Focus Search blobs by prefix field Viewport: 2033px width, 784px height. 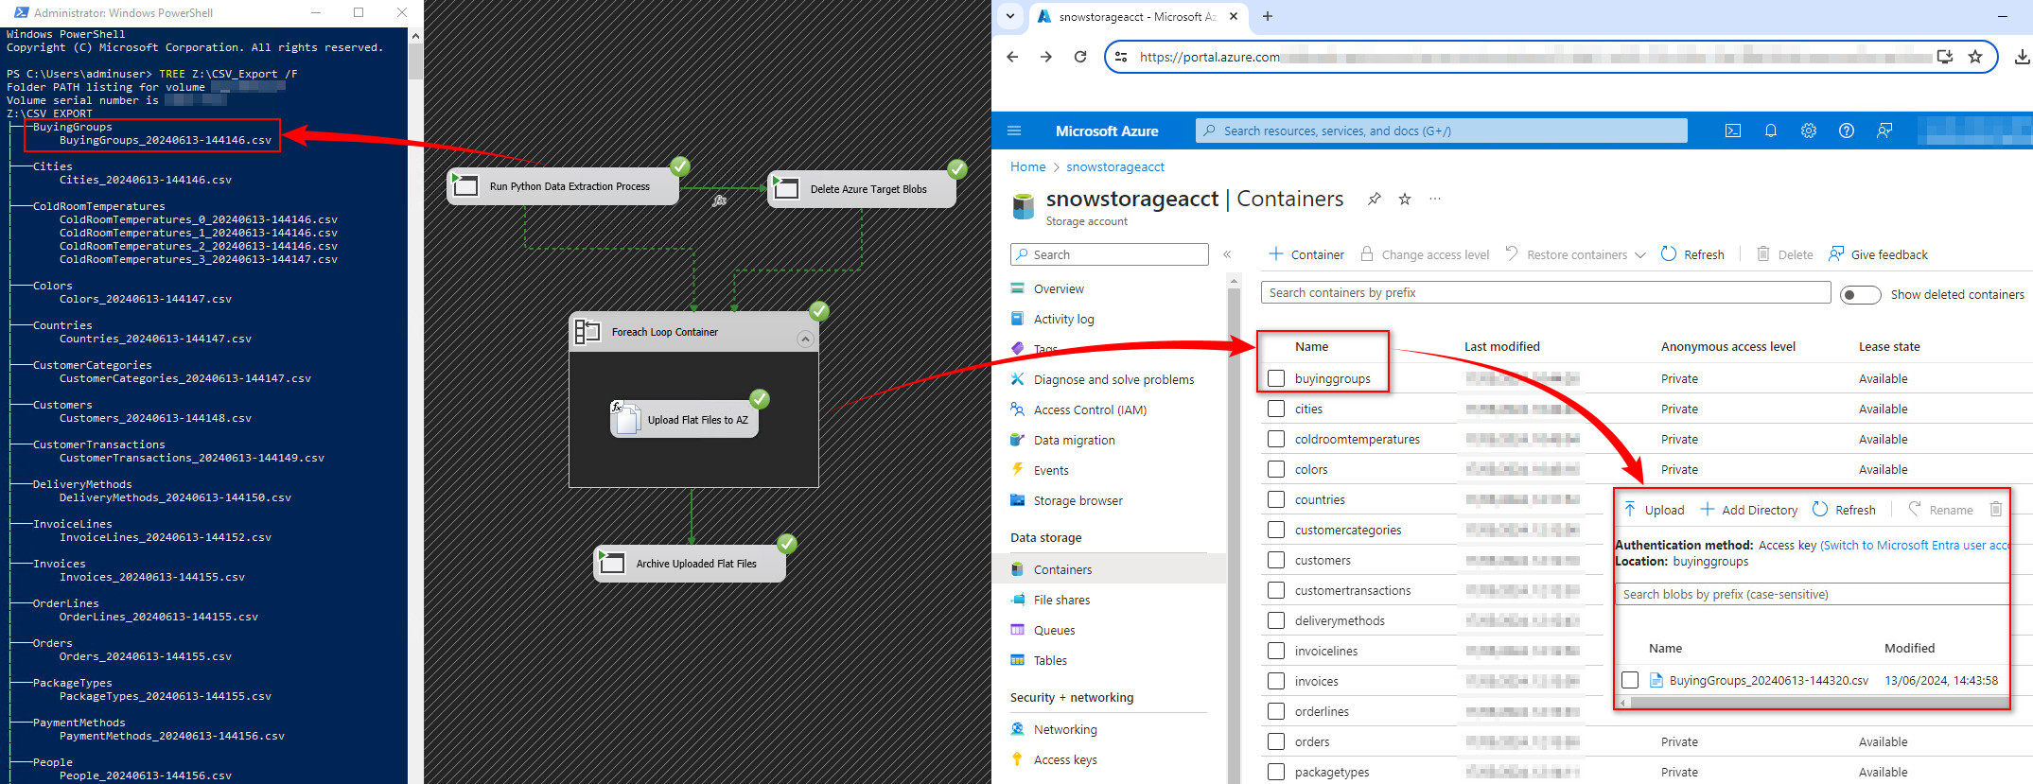coord(1813,594)
